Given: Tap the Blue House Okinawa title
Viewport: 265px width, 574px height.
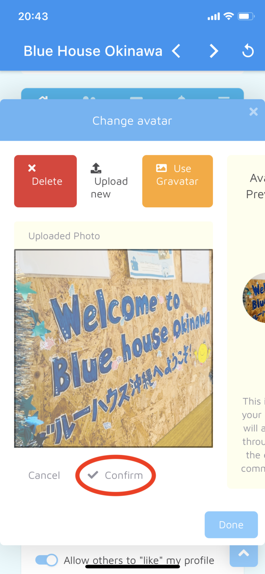Looking at the screenshot, I should point(93,51).
